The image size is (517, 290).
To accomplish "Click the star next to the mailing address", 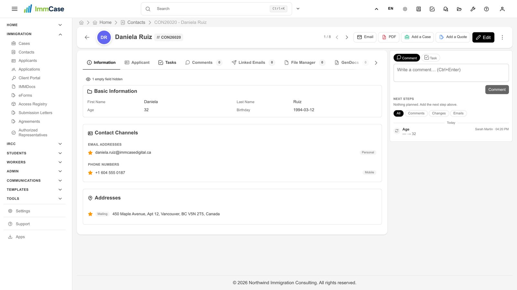I will pos(90,214).
